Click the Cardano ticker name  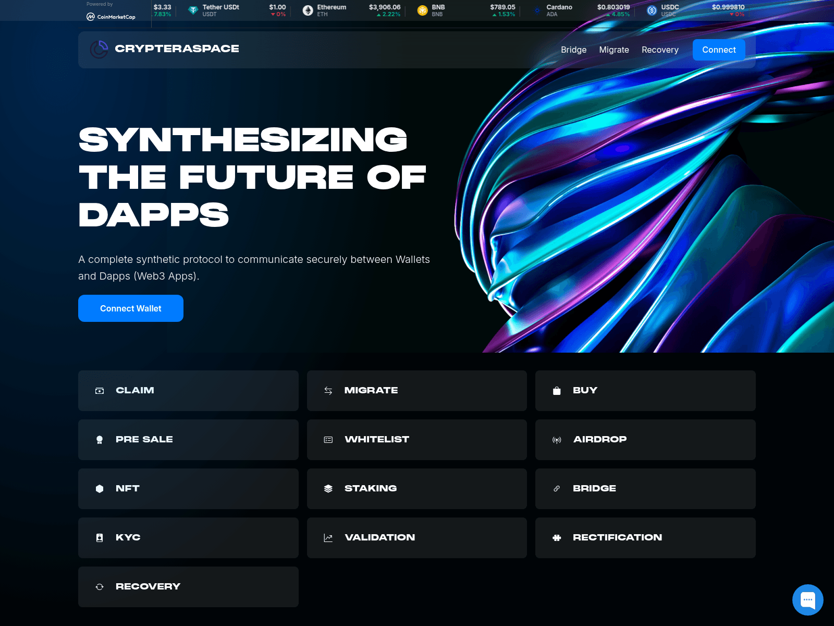point(559,7)
